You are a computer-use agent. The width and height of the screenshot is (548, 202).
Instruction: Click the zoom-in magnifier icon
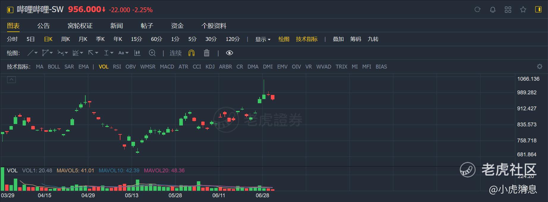click(152, 53)
